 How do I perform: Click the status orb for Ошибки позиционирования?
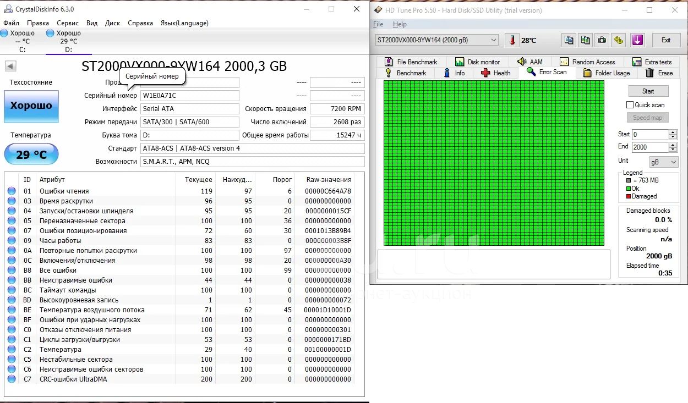pyautogui.click(x=12, y=231)
